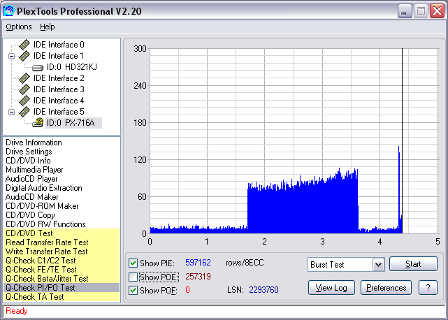Select IDE Interface 5 label
448x320 pixels.
click(59, 111)
